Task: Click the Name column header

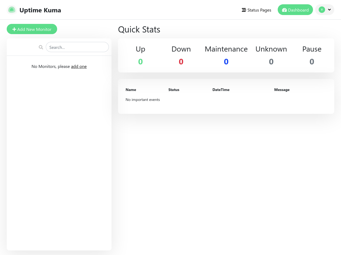Action: [x=131, y=90]
